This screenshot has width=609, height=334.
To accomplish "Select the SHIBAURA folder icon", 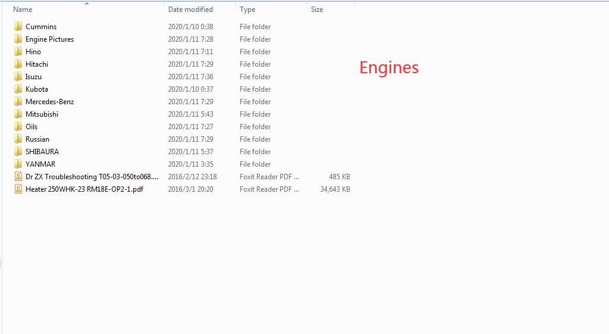I will click(18, 151).
